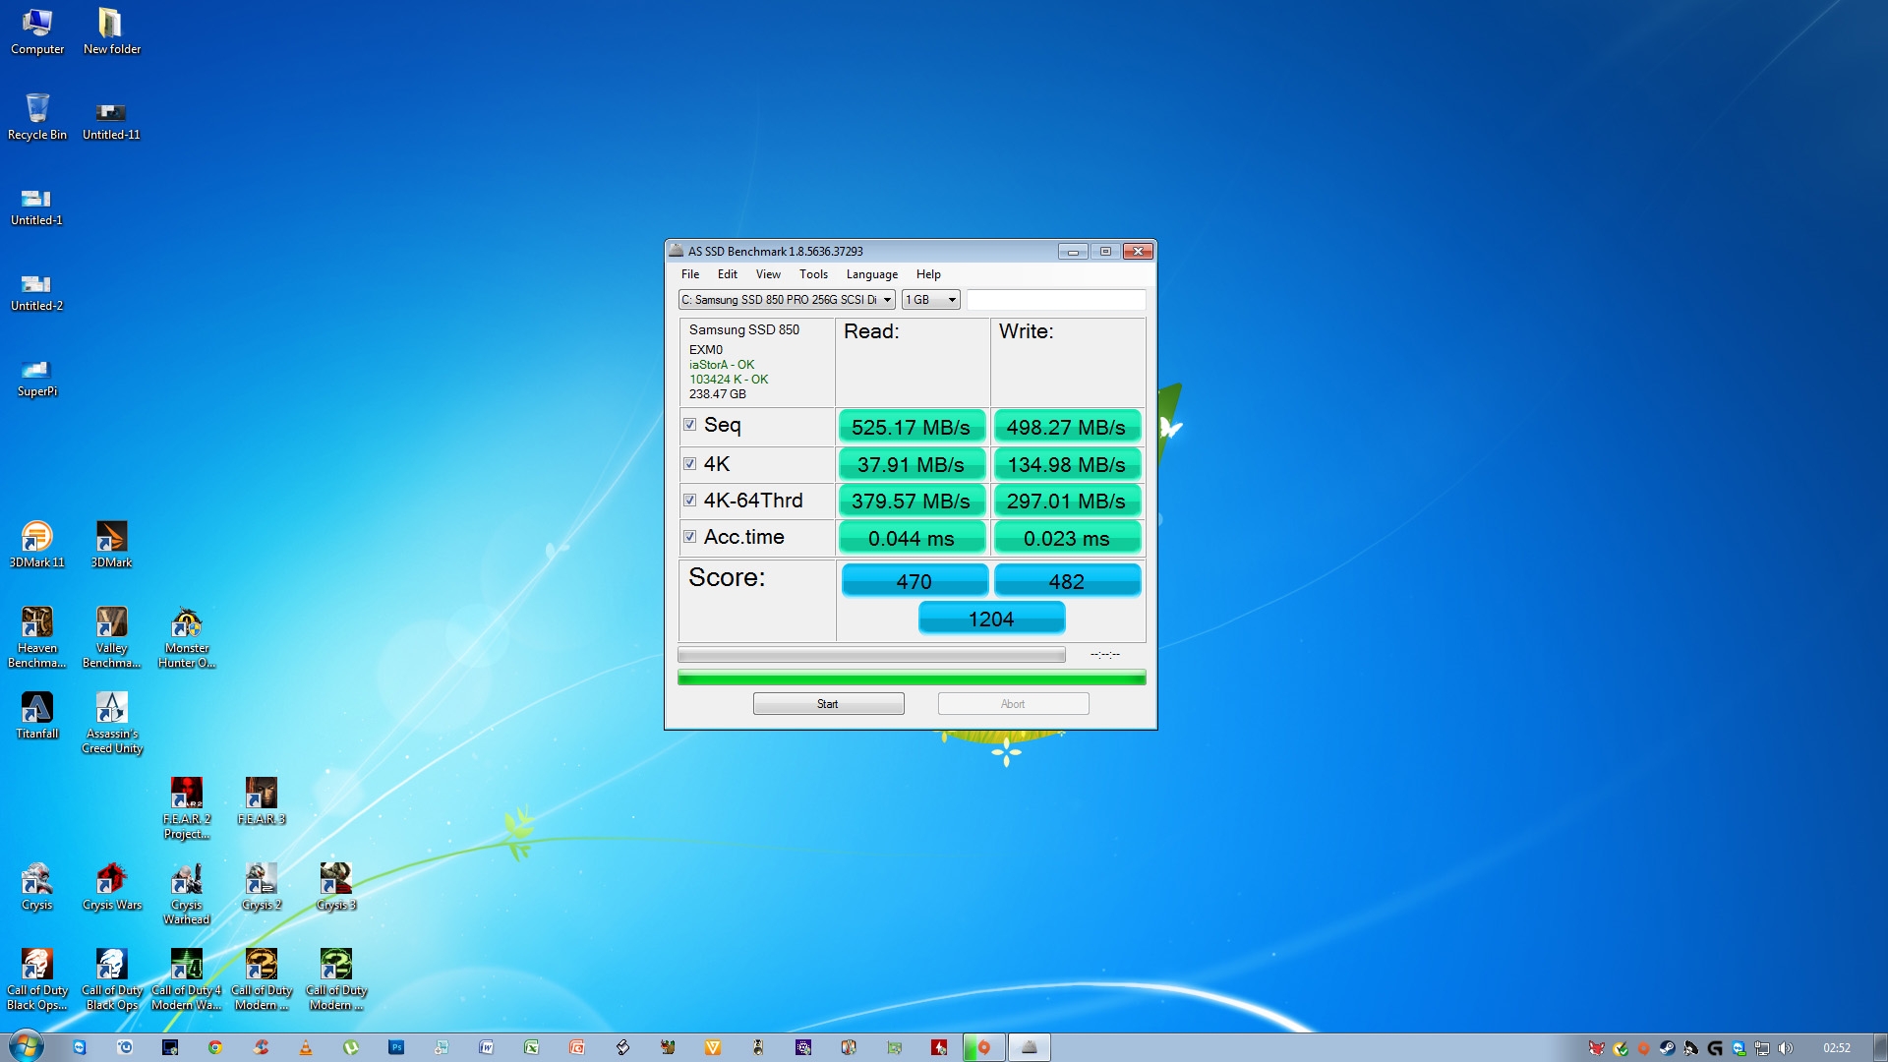Open the uTorrent icon in the taskbar
This screenshot has height=1062, width=1888.
tap(351, 1047)
